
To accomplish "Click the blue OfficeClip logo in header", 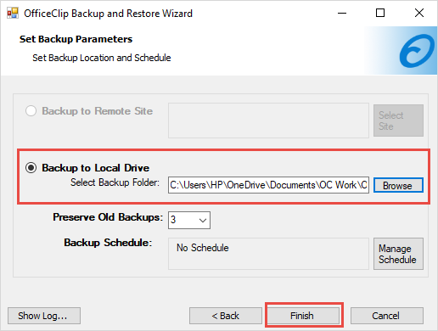I will click(417, 51).
